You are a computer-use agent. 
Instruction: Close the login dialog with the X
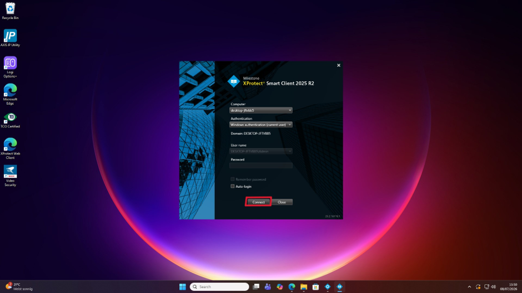tap(339, 65)
